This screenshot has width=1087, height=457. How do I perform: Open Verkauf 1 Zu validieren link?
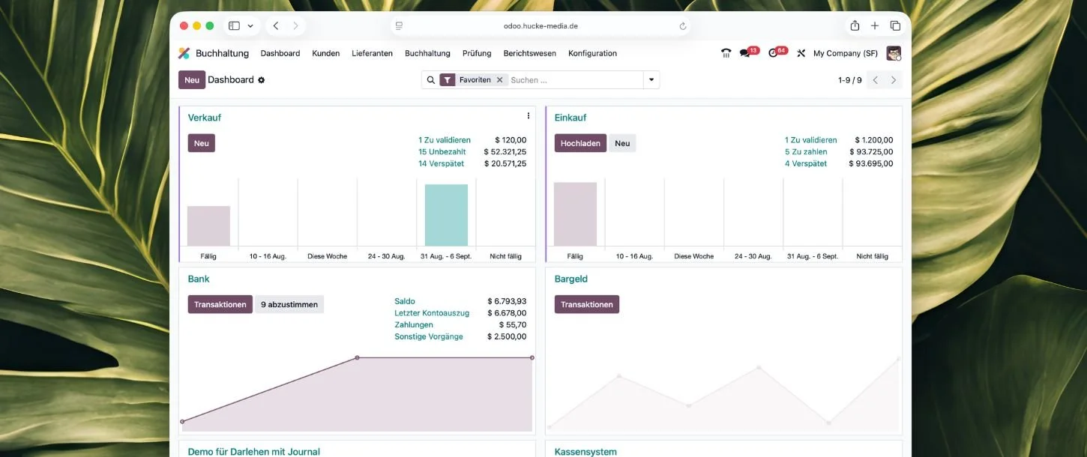tap(445, 140)
